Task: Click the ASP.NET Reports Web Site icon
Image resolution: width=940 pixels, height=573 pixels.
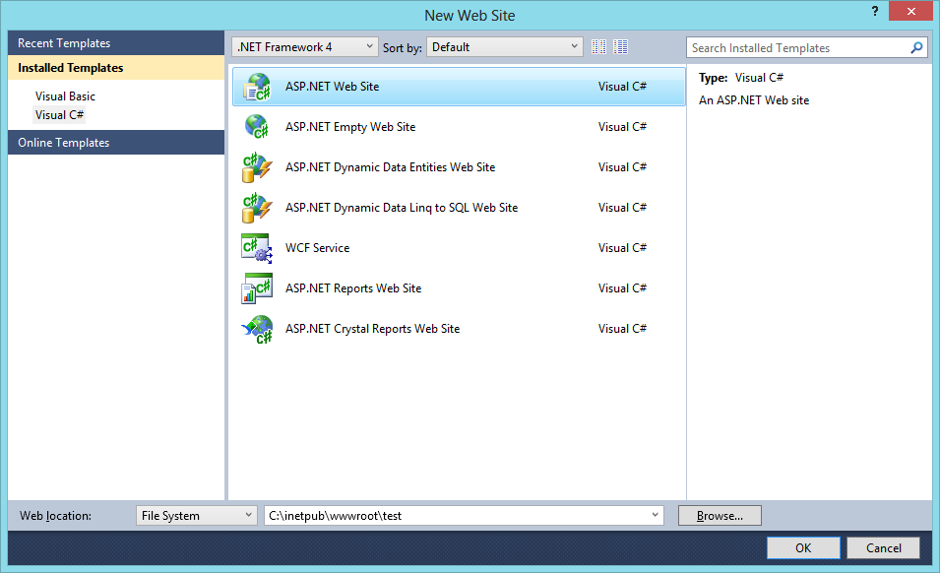Action: coord(257,288)
